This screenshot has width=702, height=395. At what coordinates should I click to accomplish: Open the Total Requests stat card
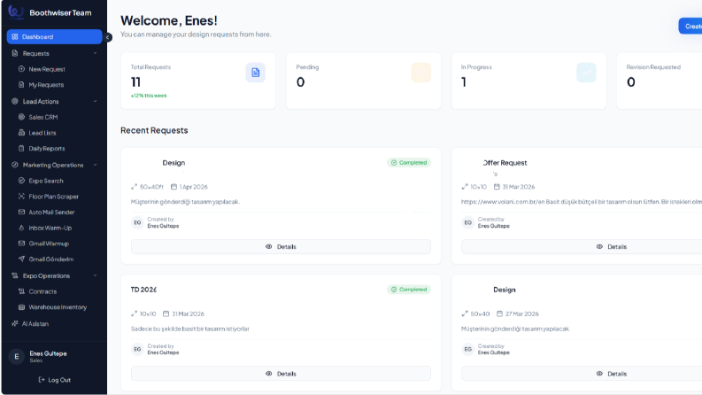pyautogui.click(x=198, y=81)
